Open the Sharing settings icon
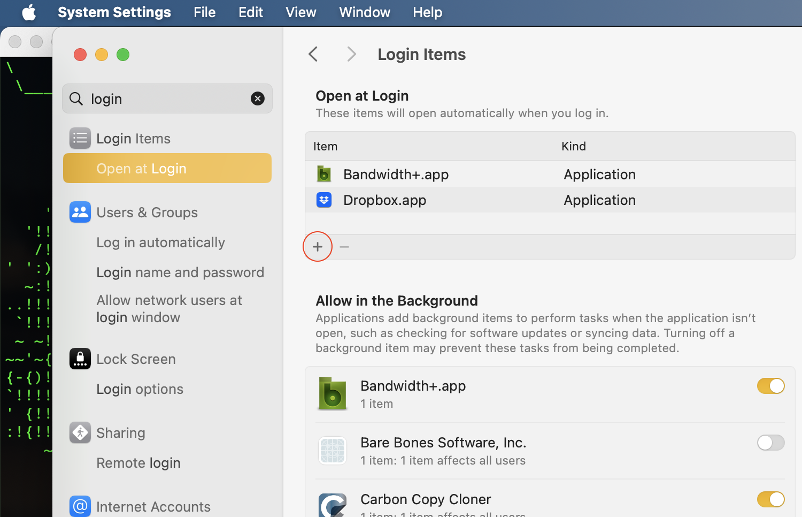This screenshot has height=517, width=802. tap(80, 432)
